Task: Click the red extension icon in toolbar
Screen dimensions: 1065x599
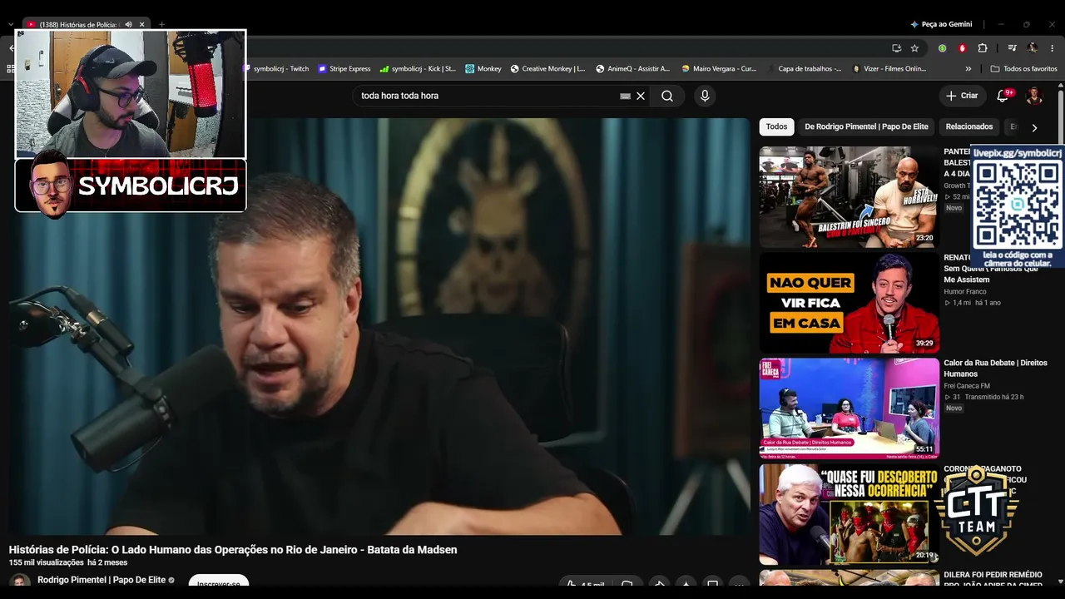Action: pyautogui.click(x=963, y=48)
